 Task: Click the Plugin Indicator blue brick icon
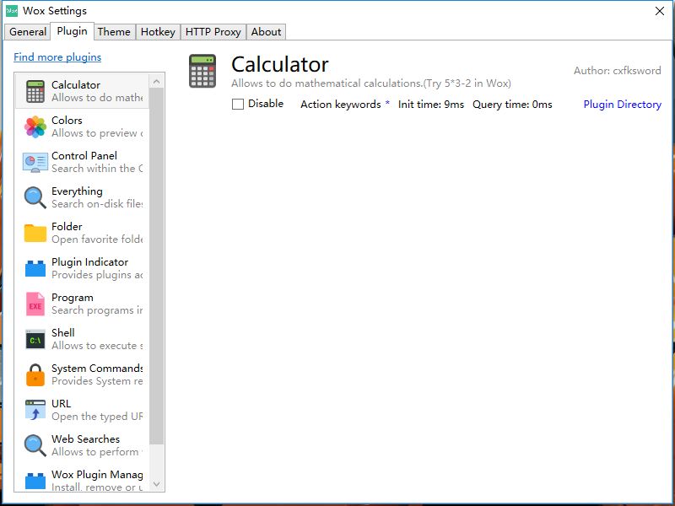35,268
